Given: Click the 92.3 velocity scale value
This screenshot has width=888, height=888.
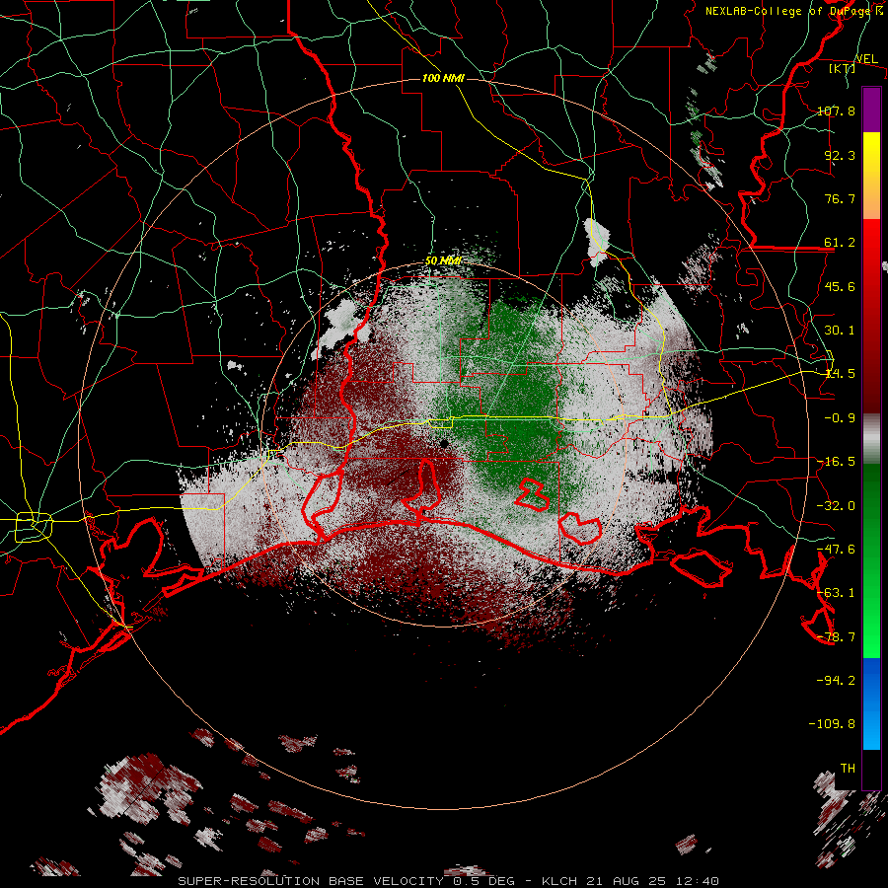Looking at the screenshot, I should pyautogui.click(x=840, y=155).
